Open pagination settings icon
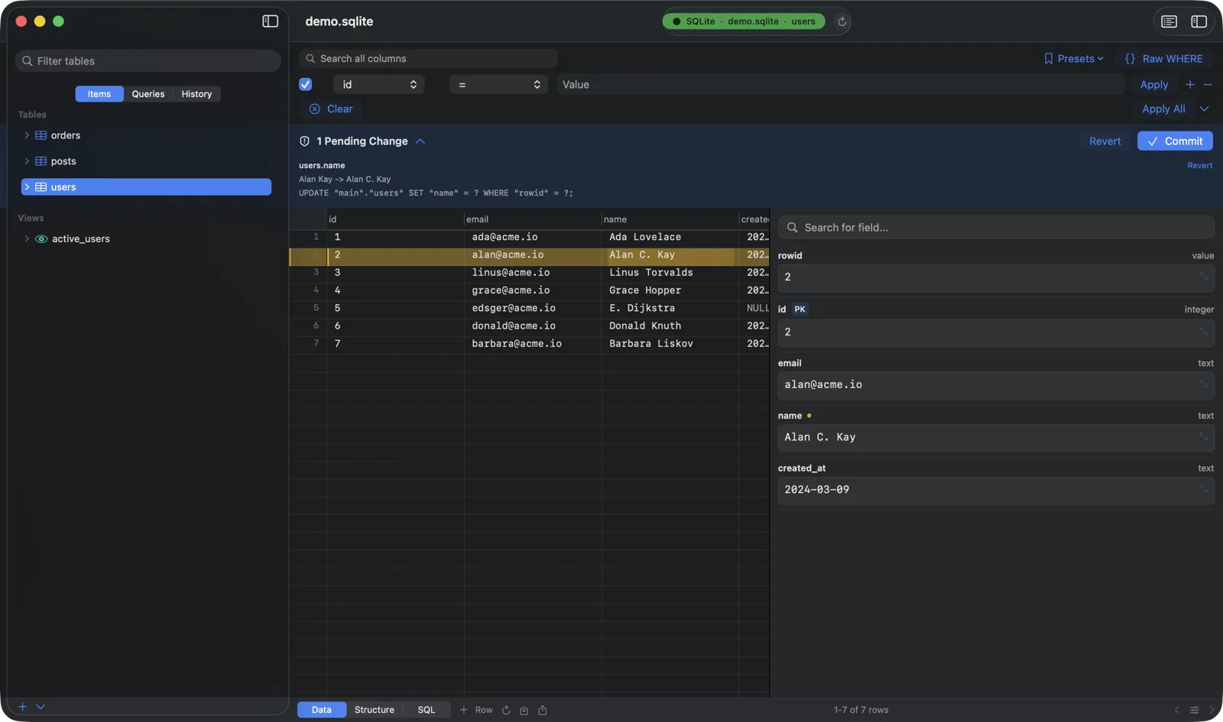This screenshot has width=1223, height=722. [x=1195, y=710]
